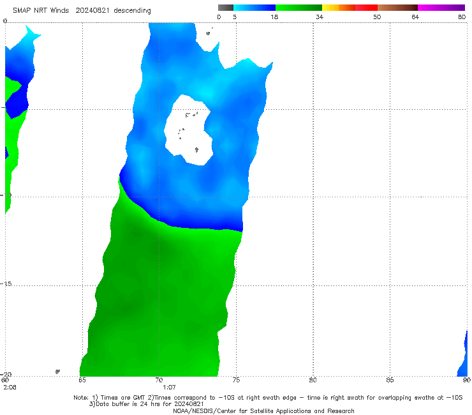Click the "1:07" swath time label

pos(169,388)
